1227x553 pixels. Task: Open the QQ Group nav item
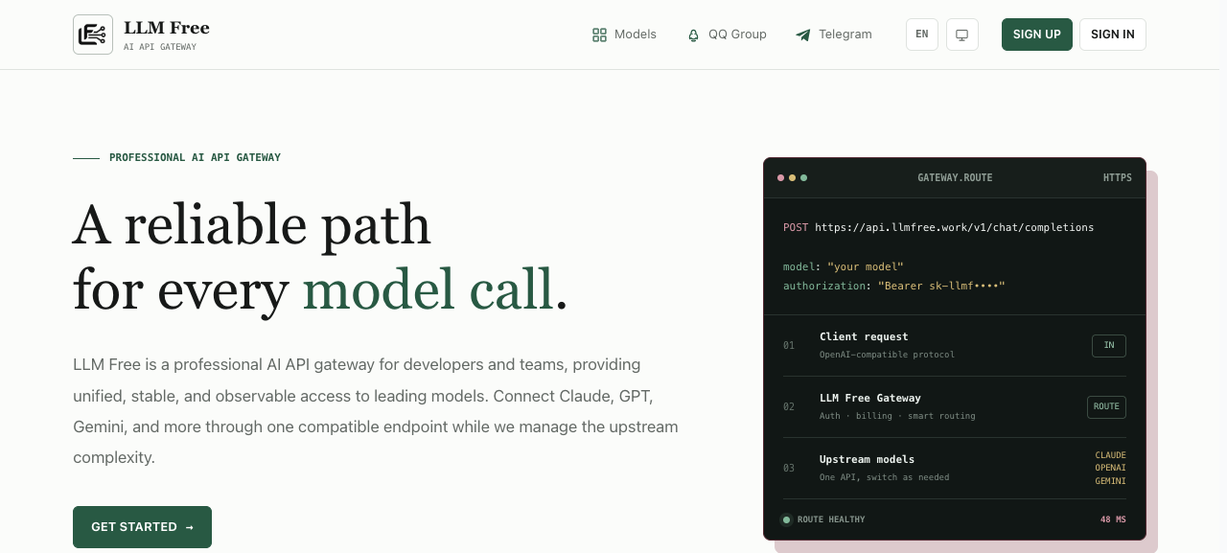point(727,35)
